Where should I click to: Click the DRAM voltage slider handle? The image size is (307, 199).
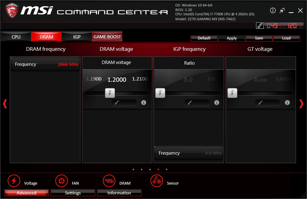point(110,93)
